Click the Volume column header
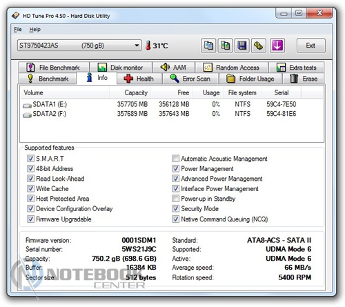345x307 pixels. [65, 92]
